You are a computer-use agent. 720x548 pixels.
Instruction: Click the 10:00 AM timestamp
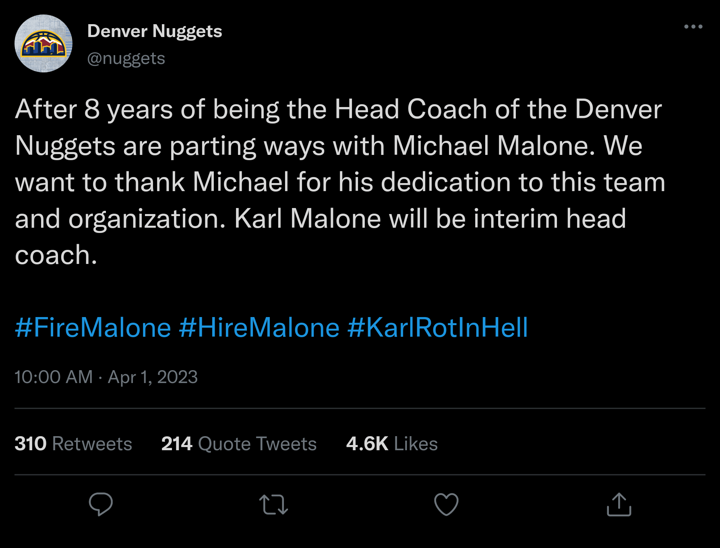coord(54,377)
